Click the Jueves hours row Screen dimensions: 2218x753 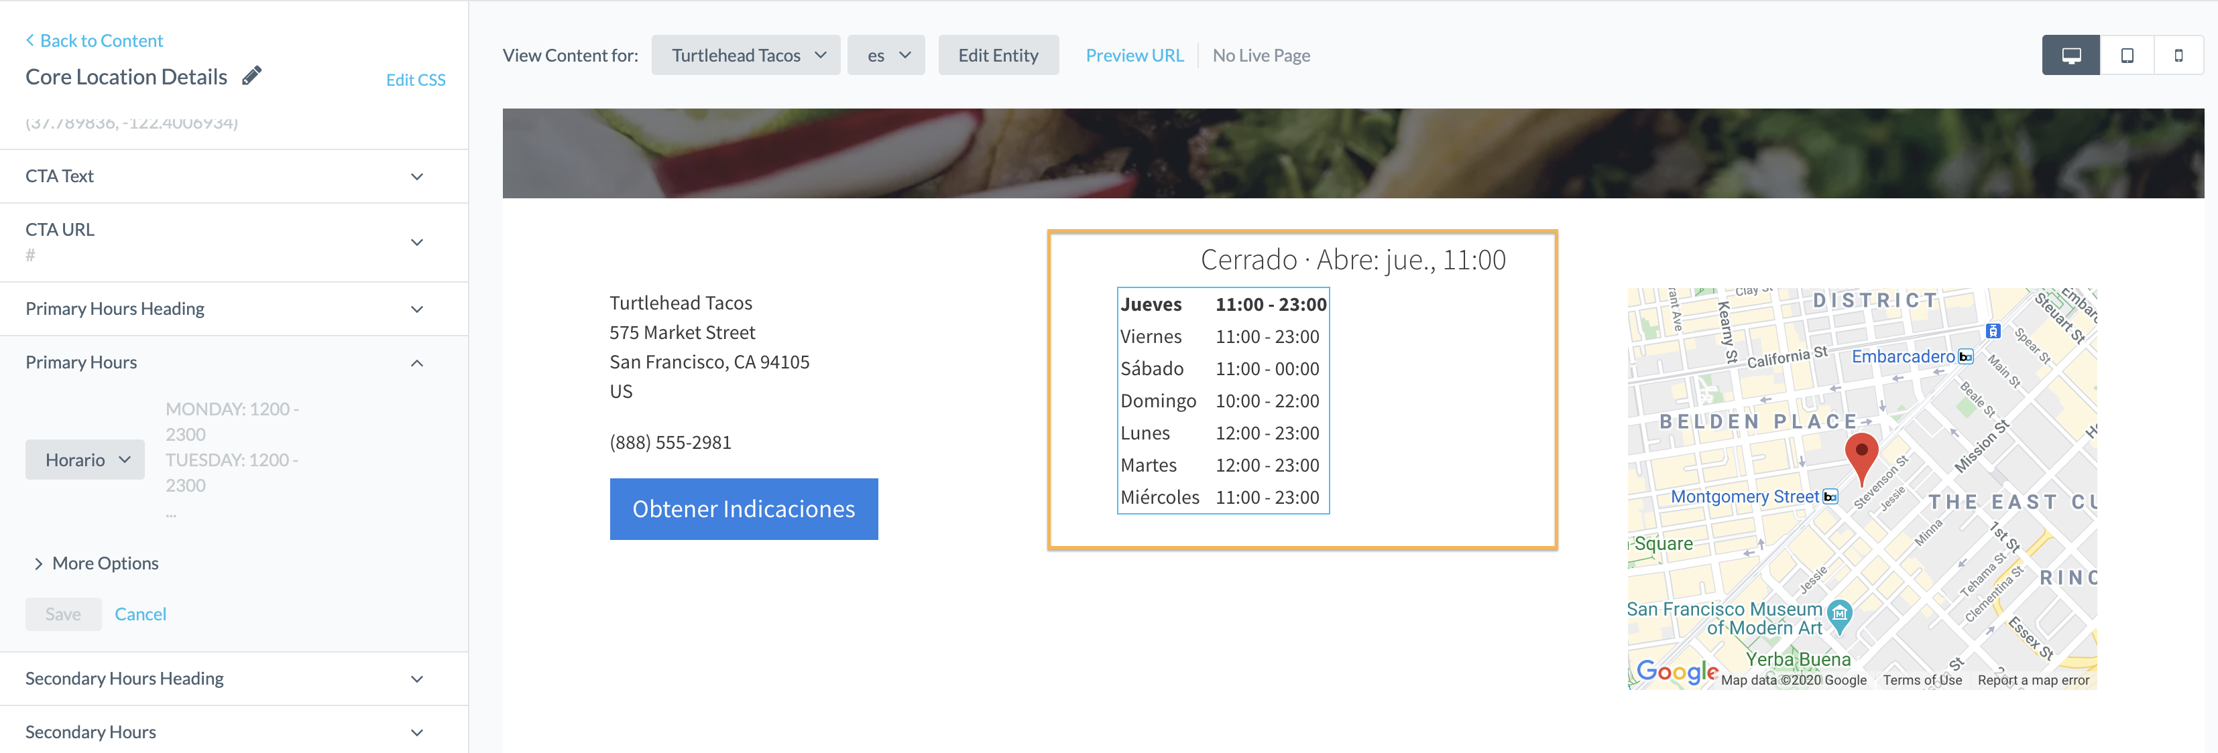pos(1223,305)
